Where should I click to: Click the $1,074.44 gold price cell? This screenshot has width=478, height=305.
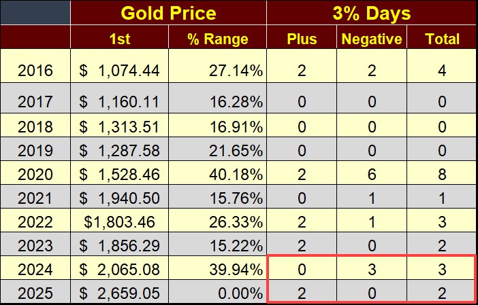coord(119,71)
